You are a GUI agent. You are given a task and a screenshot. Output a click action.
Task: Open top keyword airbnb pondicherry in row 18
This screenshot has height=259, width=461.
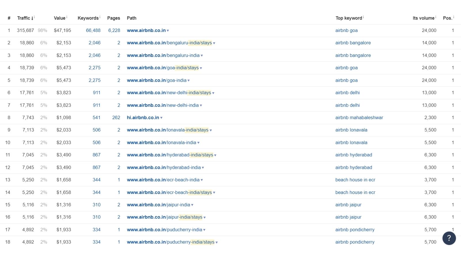355,242
